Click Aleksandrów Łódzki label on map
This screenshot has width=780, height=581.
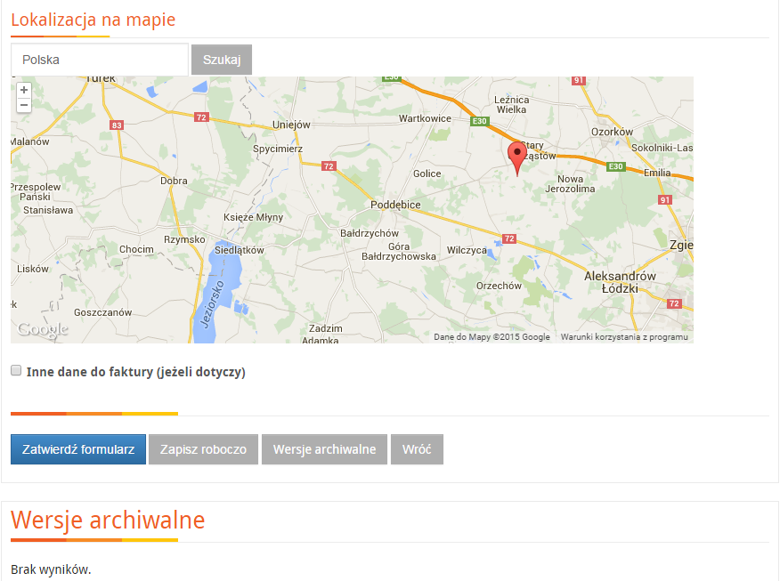point(620,282)
